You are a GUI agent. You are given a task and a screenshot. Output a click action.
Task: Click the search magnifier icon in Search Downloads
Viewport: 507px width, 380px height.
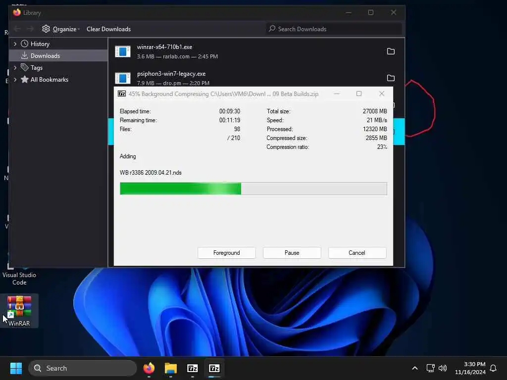click(272, 28)
